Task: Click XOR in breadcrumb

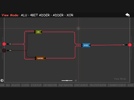Action: 70,15
